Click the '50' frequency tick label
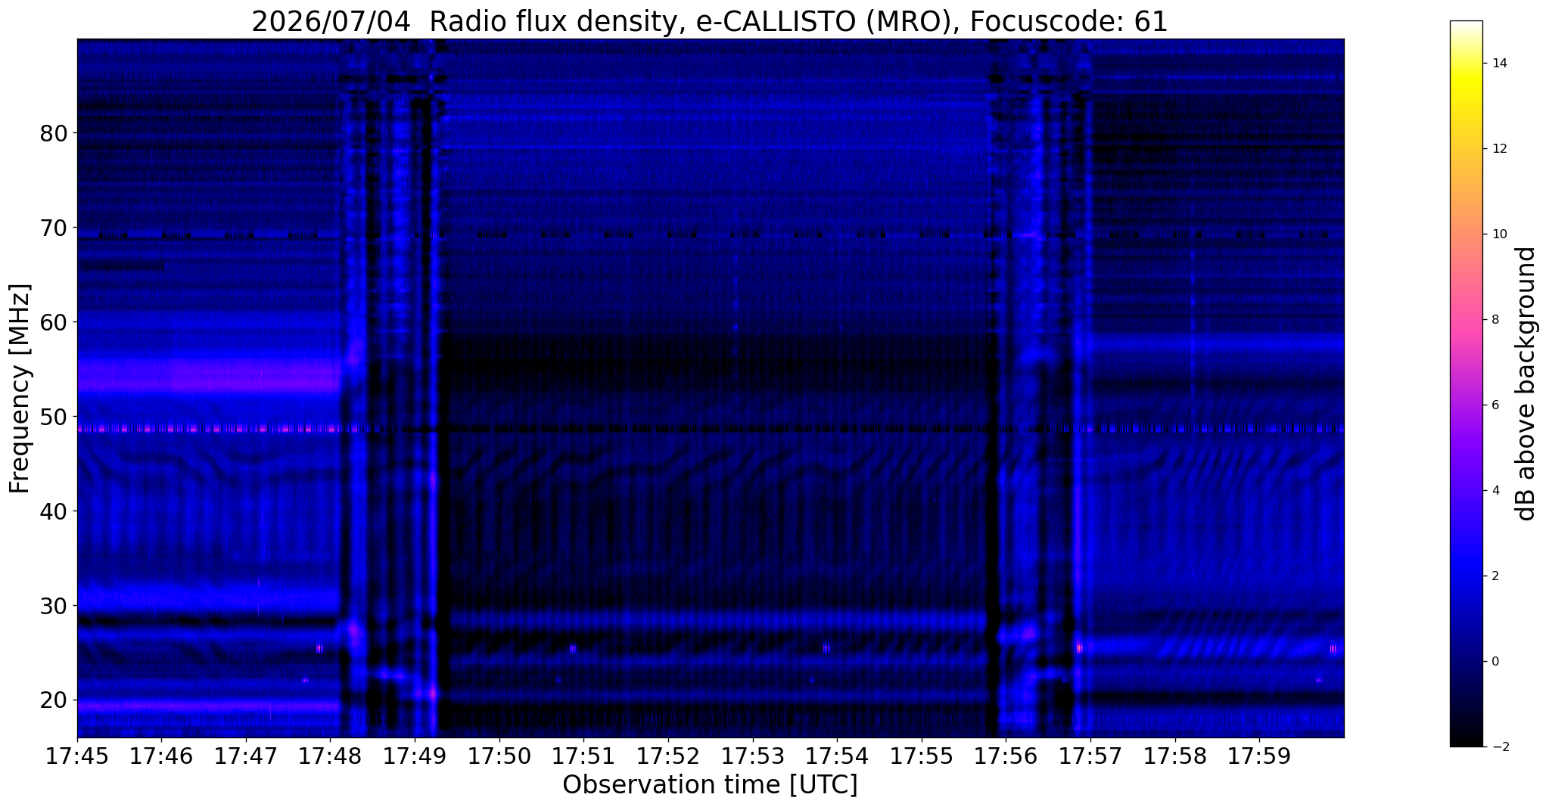1549x807 pixels. pyautogui.click(x=54, y=417)
